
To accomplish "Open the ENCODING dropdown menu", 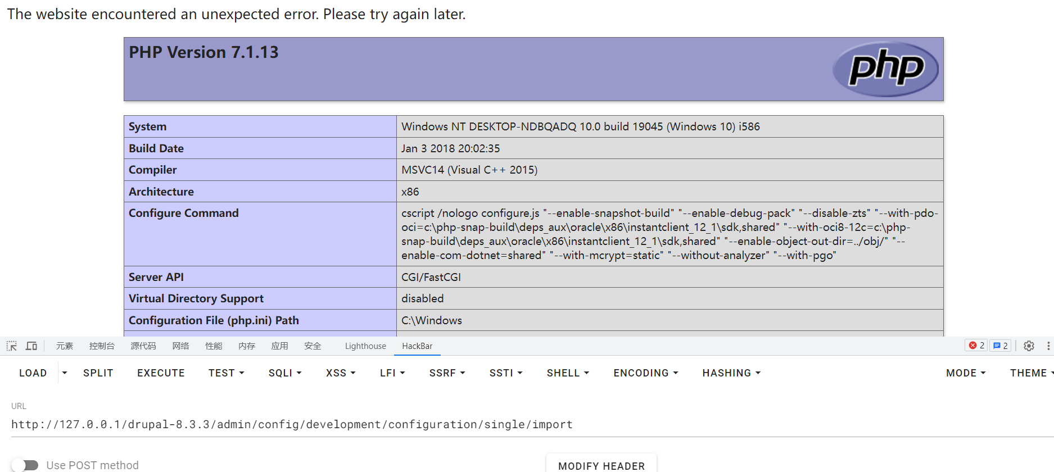I will pyautogui.click(x=646, y=373).
